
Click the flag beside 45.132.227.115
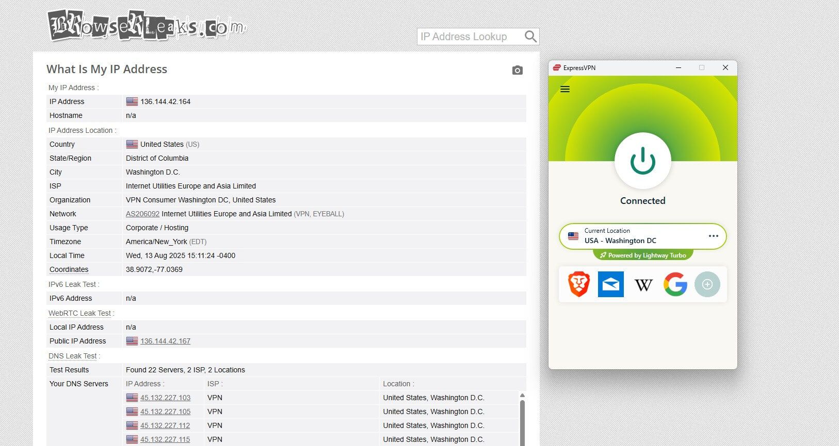pyautogui.click(x=132, y=439)
